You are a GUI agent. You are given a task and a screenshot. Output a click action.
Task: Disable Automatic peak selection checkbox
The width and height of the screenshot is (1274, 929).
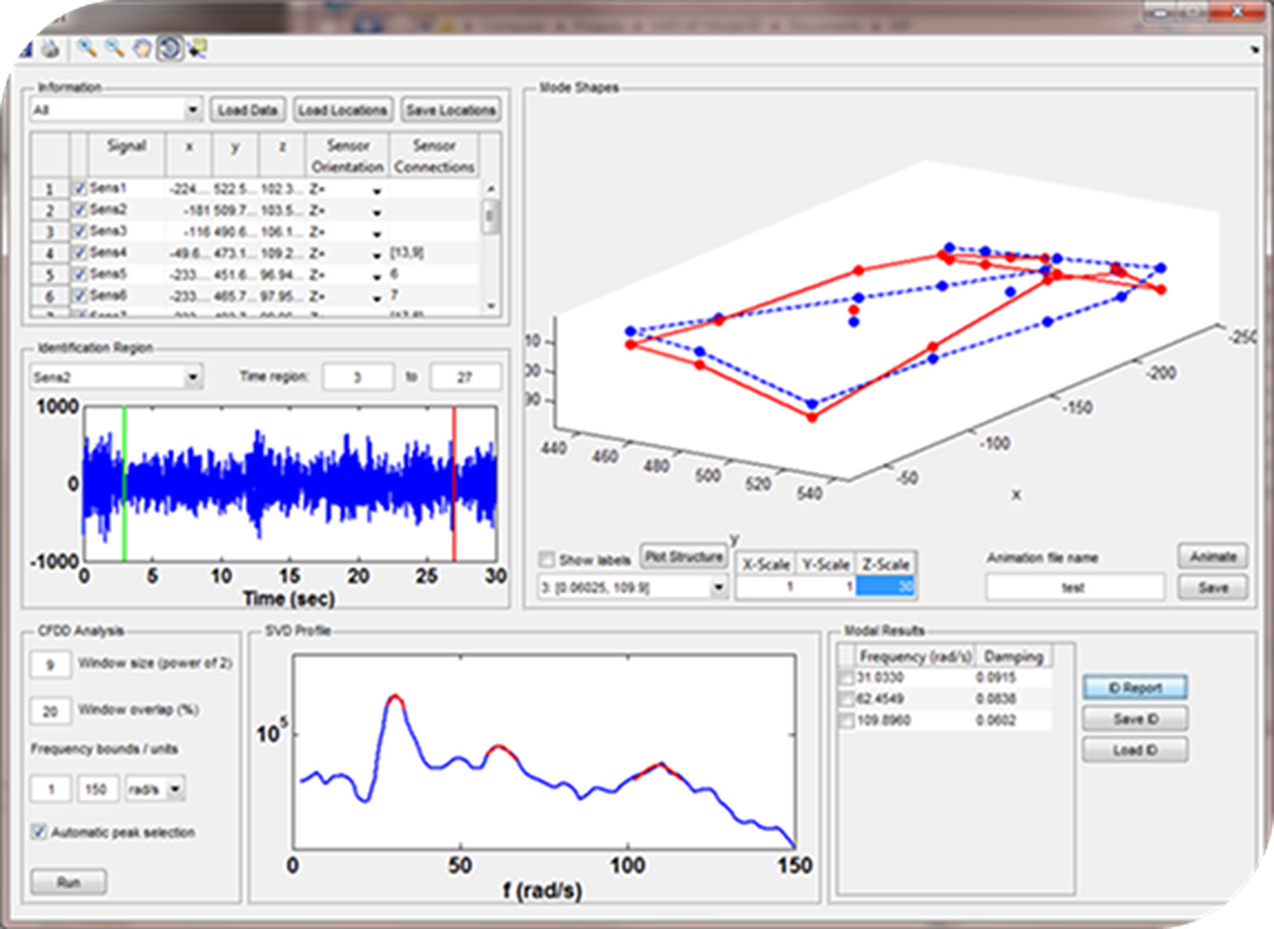click(x=39, y=832)
